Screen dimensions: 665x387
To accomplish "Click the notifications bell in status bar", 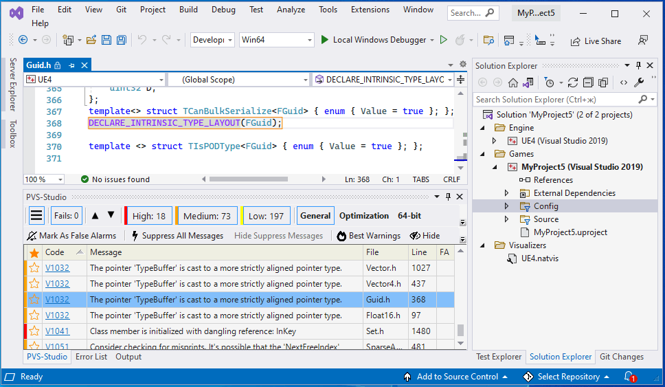I will [x=629, y=377].
